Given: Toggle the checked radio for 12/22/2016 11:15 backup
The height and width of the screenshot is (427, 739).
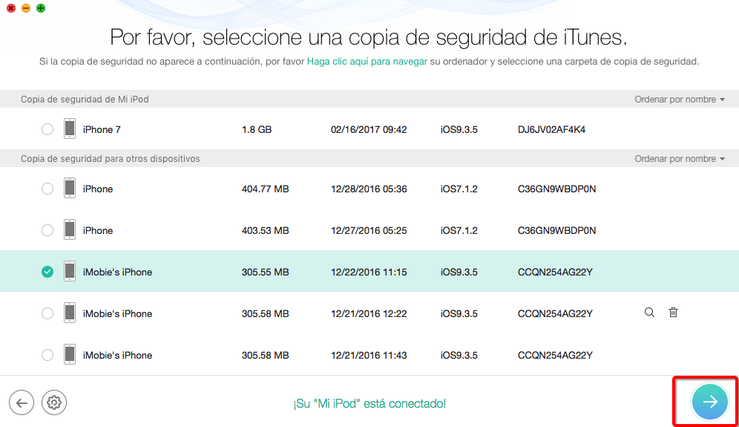Looking at the screenshot, I should (x=47, y=272).
